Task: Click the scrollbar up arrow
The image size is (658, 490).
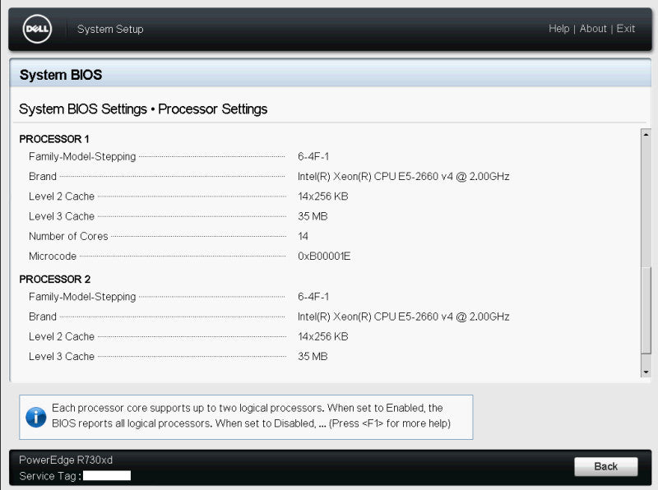Action: pos(646,135)
